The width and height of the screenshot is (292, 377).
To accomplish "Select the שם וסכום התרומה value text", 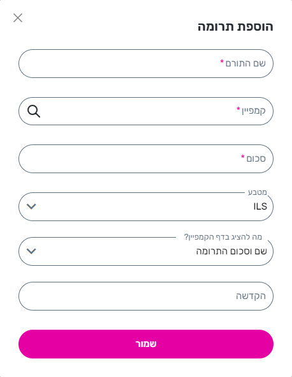I will 231,251.
